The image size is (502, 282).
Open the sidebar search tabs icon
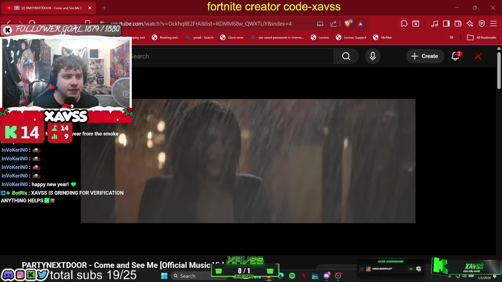pos(416,23)
